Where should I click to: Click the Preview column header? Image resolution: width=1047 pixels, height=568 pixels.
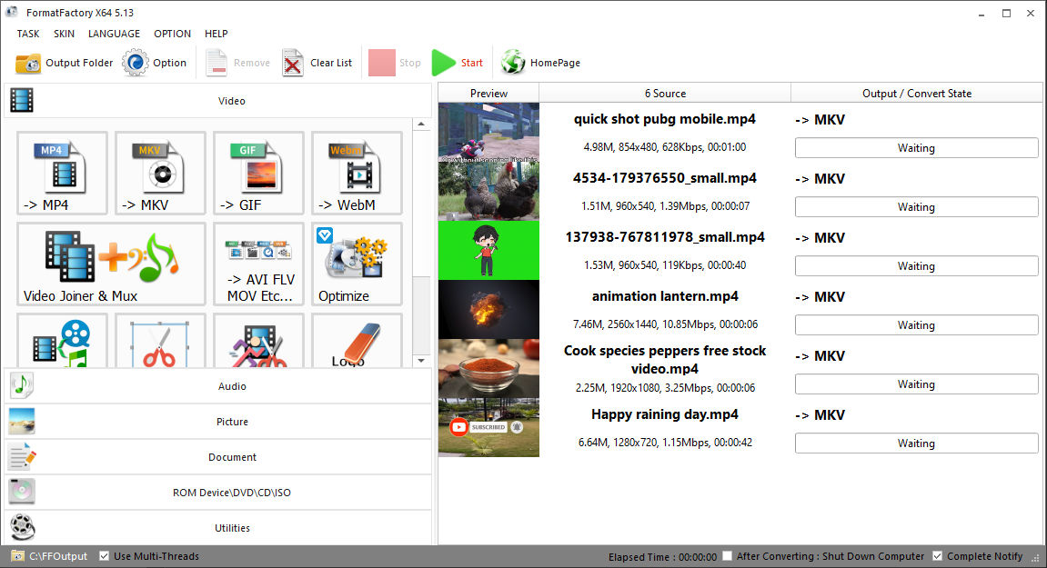click(x=488, y=94)
